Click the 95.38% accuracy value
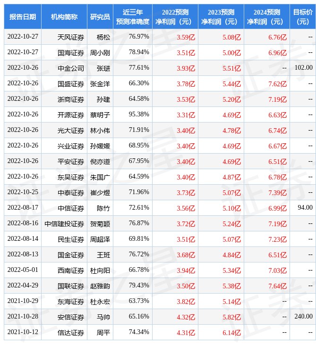Image resolution: width=316 pixels, height=344 pixels. [x=139, y=114]
